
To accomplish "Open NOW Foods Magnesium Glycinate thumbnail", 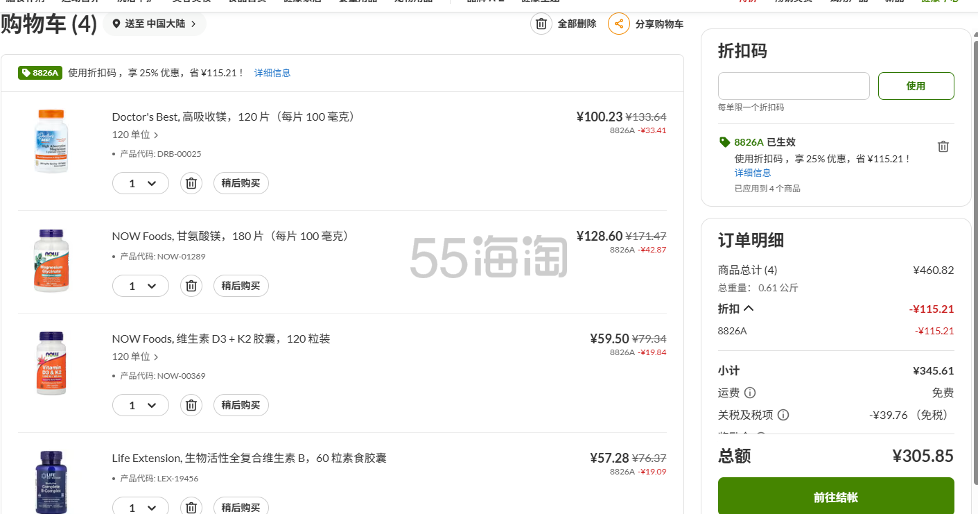I will [x=51, y=261].
